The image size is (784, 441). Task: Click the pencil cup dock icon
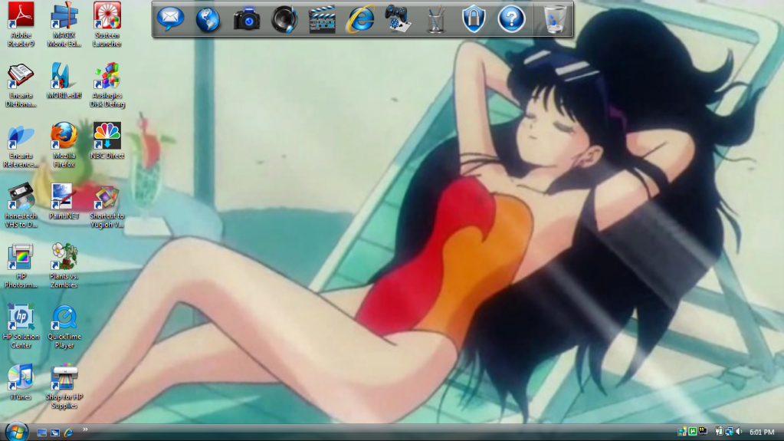click(x=435, y=19)
